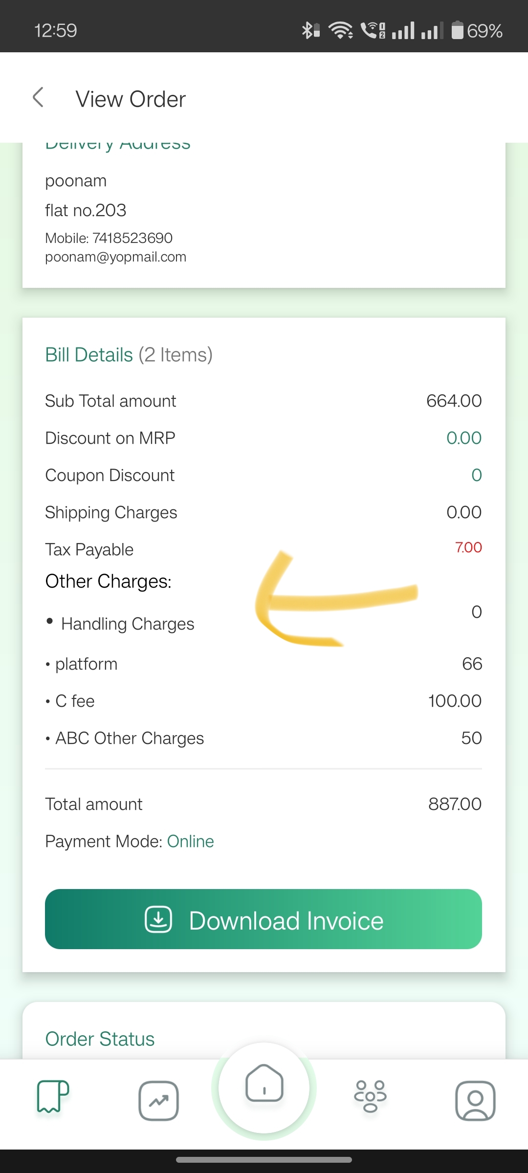
Task: Tap the Wi-Fi icon in status bar
Action: tap(341, 30)
